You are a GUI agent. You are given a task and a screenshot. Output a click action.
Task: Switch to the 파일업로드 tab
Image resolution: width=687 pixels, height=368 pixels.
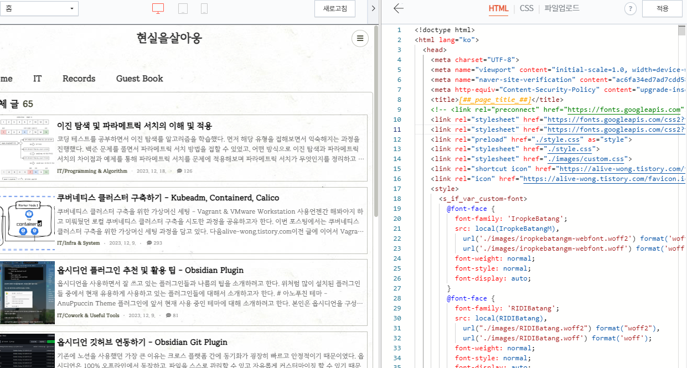pos(562,8)
